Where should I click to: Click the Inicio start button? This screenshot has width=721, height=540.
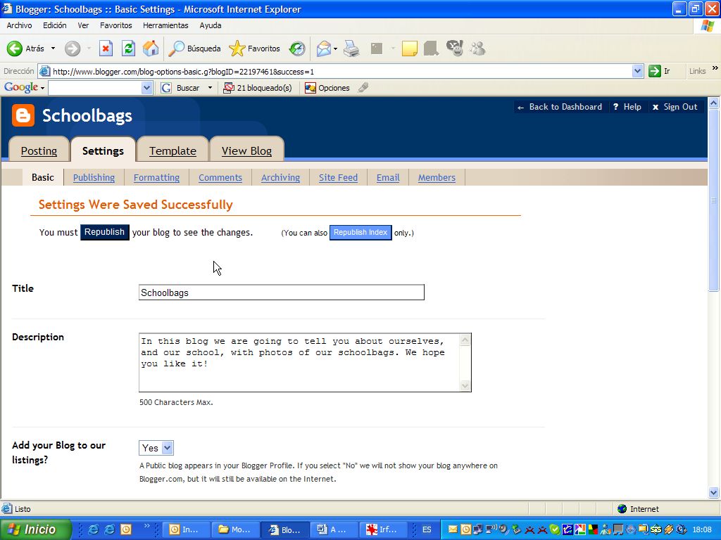(36, 529)
